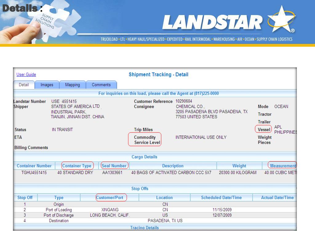Switch to the Images tab

tap(47, 85)
